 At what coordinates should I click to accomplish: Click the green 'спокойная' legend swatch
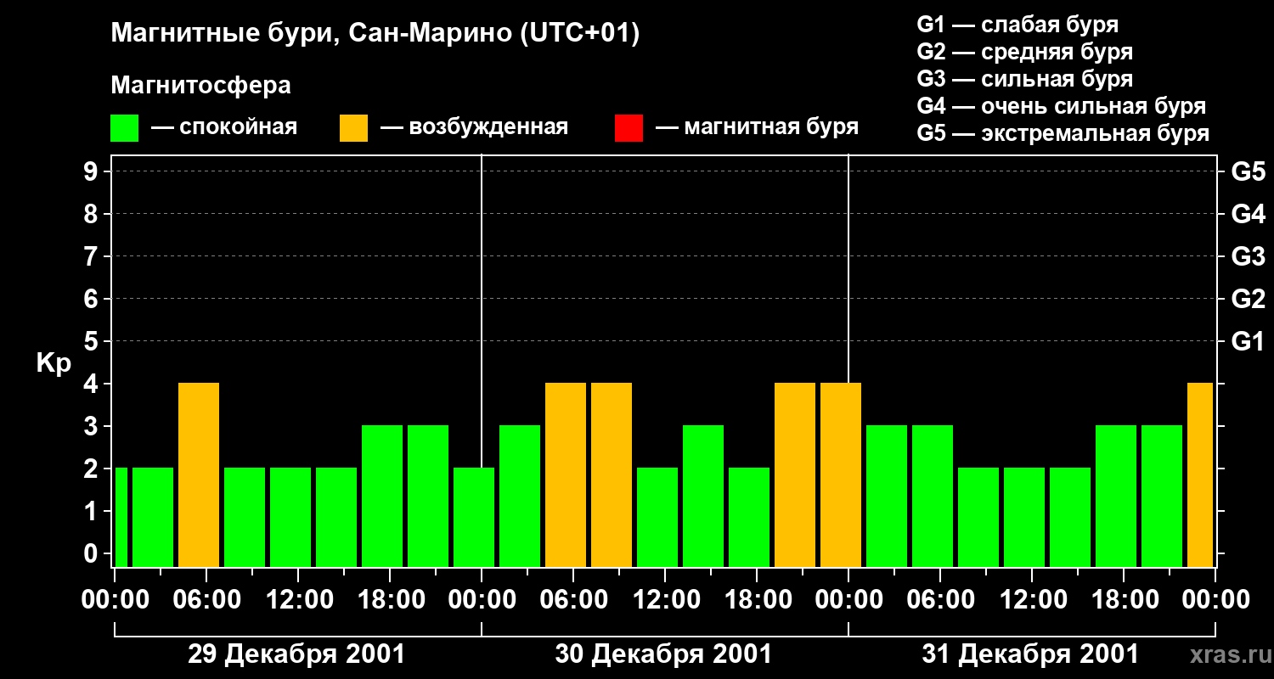pos(125,128)
